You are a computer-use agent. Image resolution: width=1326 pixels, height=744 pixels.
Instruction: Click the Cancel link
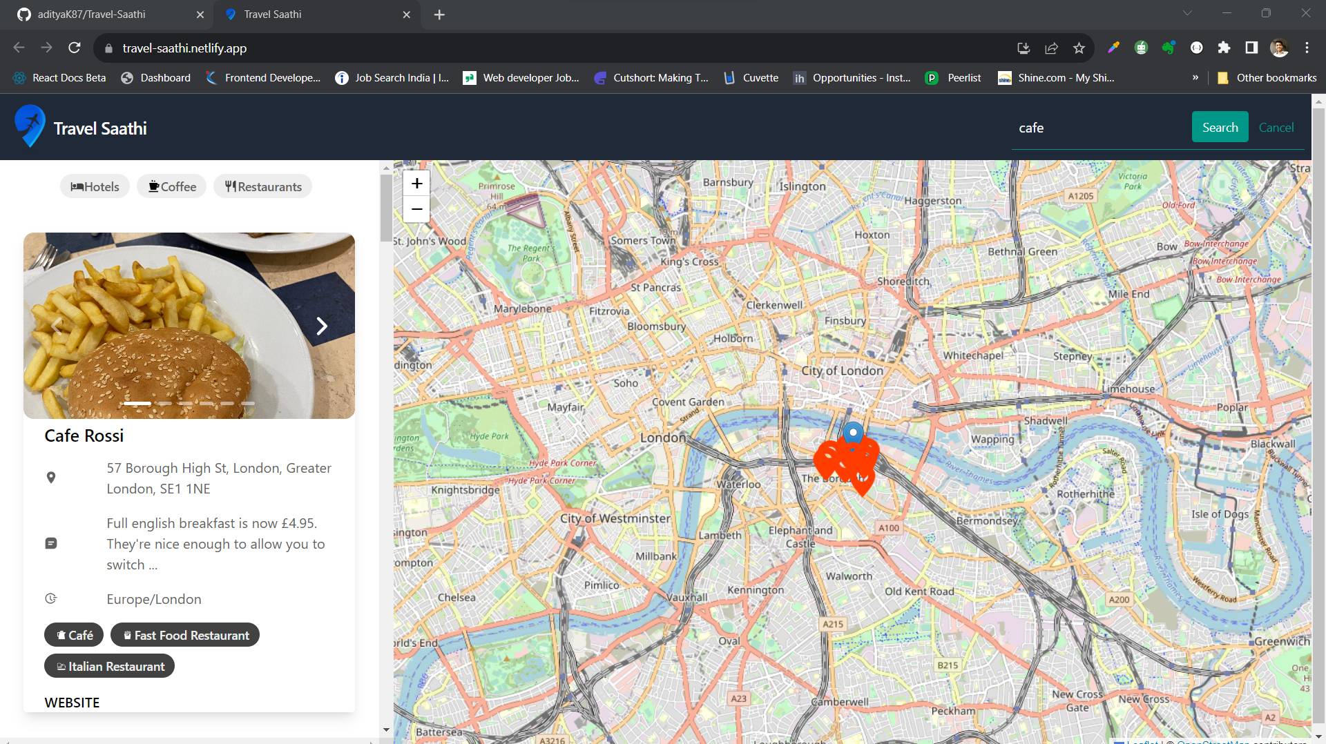[1276, 127]
